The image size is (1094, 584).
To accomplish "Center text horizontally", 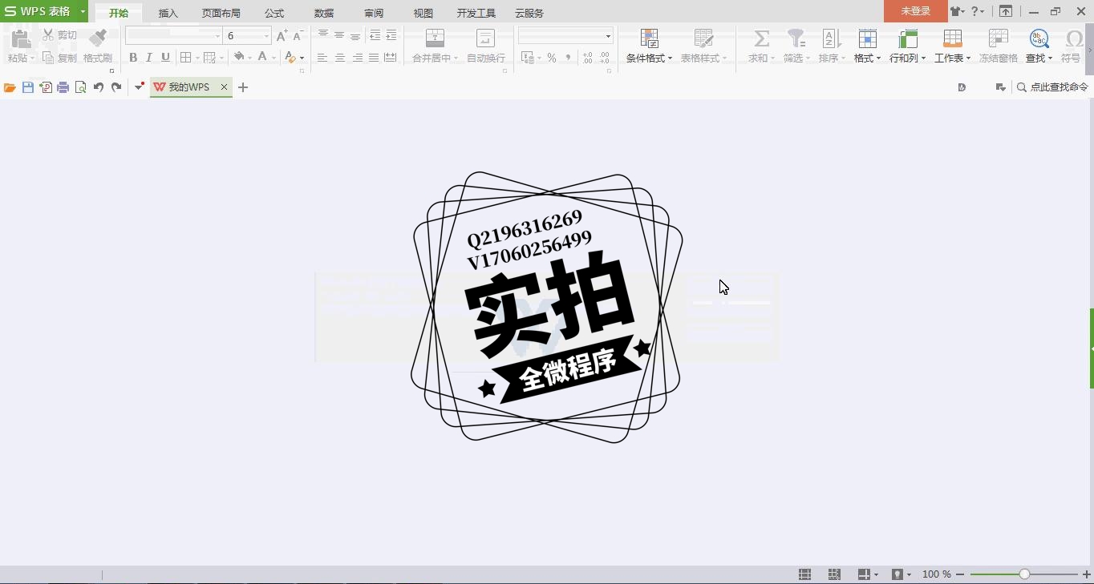I will [340, 58].
